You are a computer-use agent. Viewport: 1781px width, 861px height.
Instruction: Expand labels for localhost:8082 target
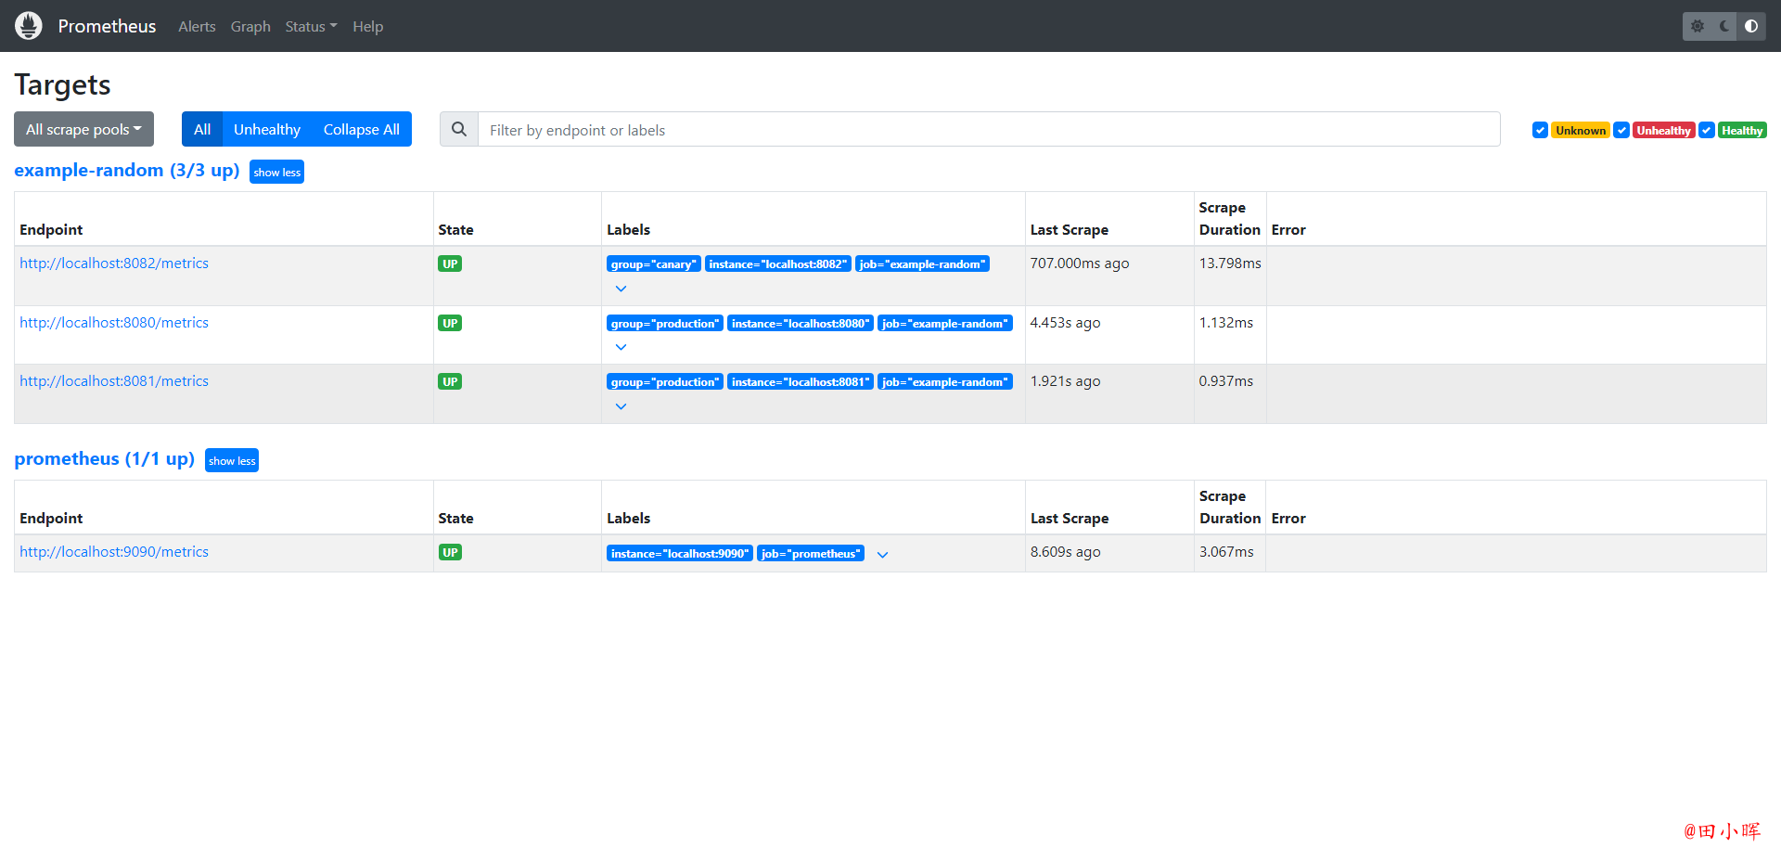[621, 289]
